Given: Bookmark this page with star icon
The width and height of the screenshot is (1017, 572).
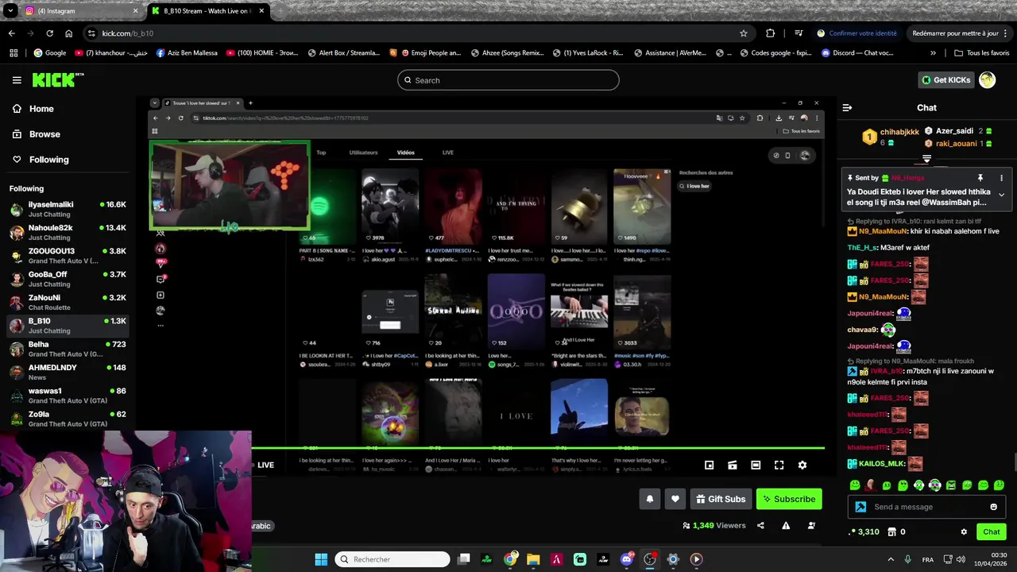Looking at the screenshot, I should [743, 33].
